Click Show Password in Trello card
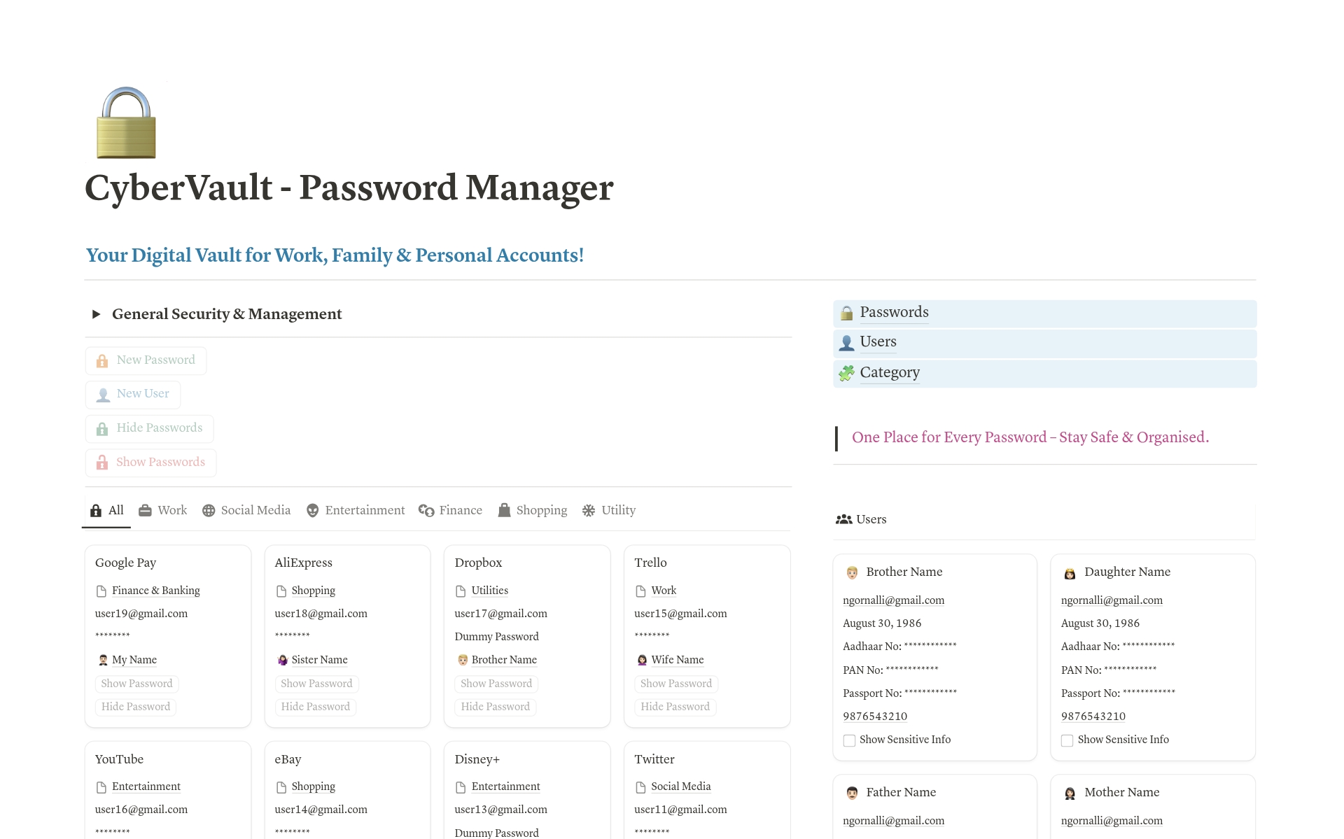This screenshot has width=1344, height=839. [676, 684]
